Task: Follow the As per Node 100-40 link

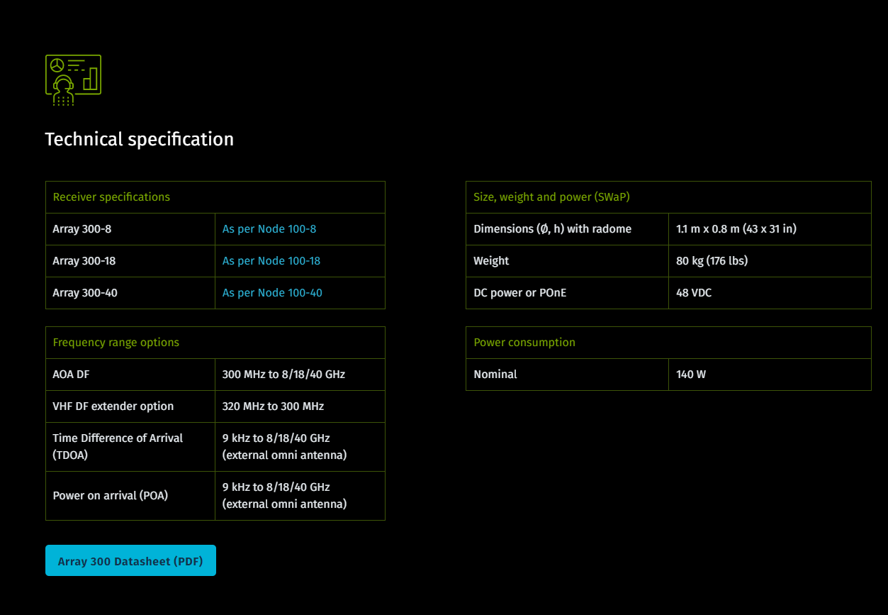Action: [272, 293]
